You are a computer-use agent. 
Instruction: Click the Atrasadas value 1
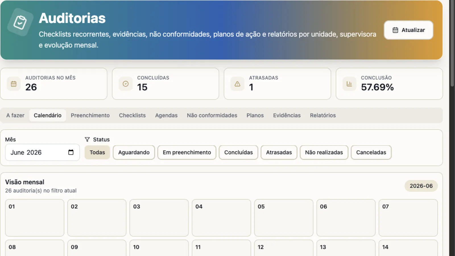click(251, 87)
